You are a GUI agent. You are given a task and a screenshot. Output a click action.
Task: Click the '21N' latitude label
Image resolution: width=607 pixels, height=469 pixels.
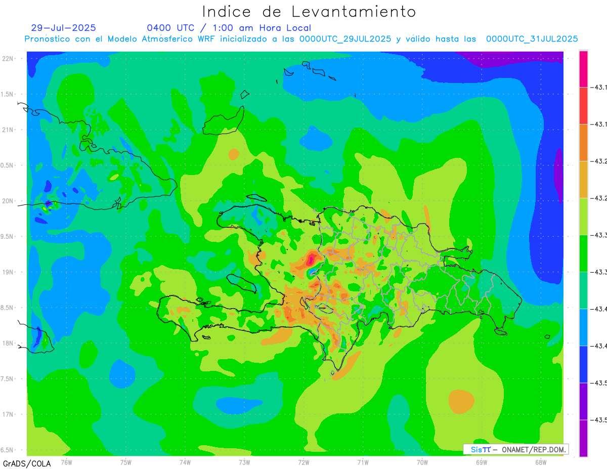[x=8, y=130]
